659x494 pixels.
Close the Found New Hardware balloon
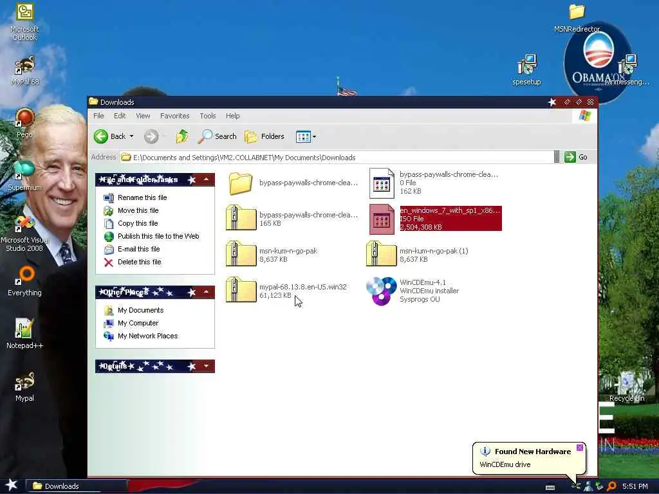click(580, 448)
